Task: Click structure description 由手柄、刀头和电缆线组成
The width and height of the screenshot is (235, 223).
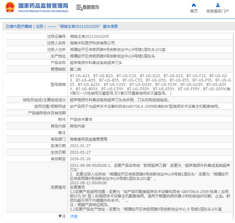Action: 119,100
